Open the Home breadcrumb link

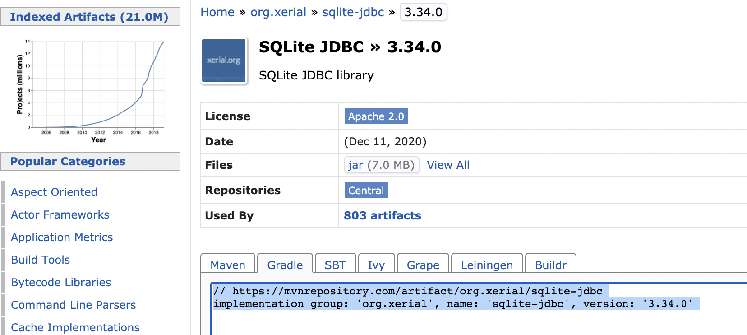(x=217, y=12)
